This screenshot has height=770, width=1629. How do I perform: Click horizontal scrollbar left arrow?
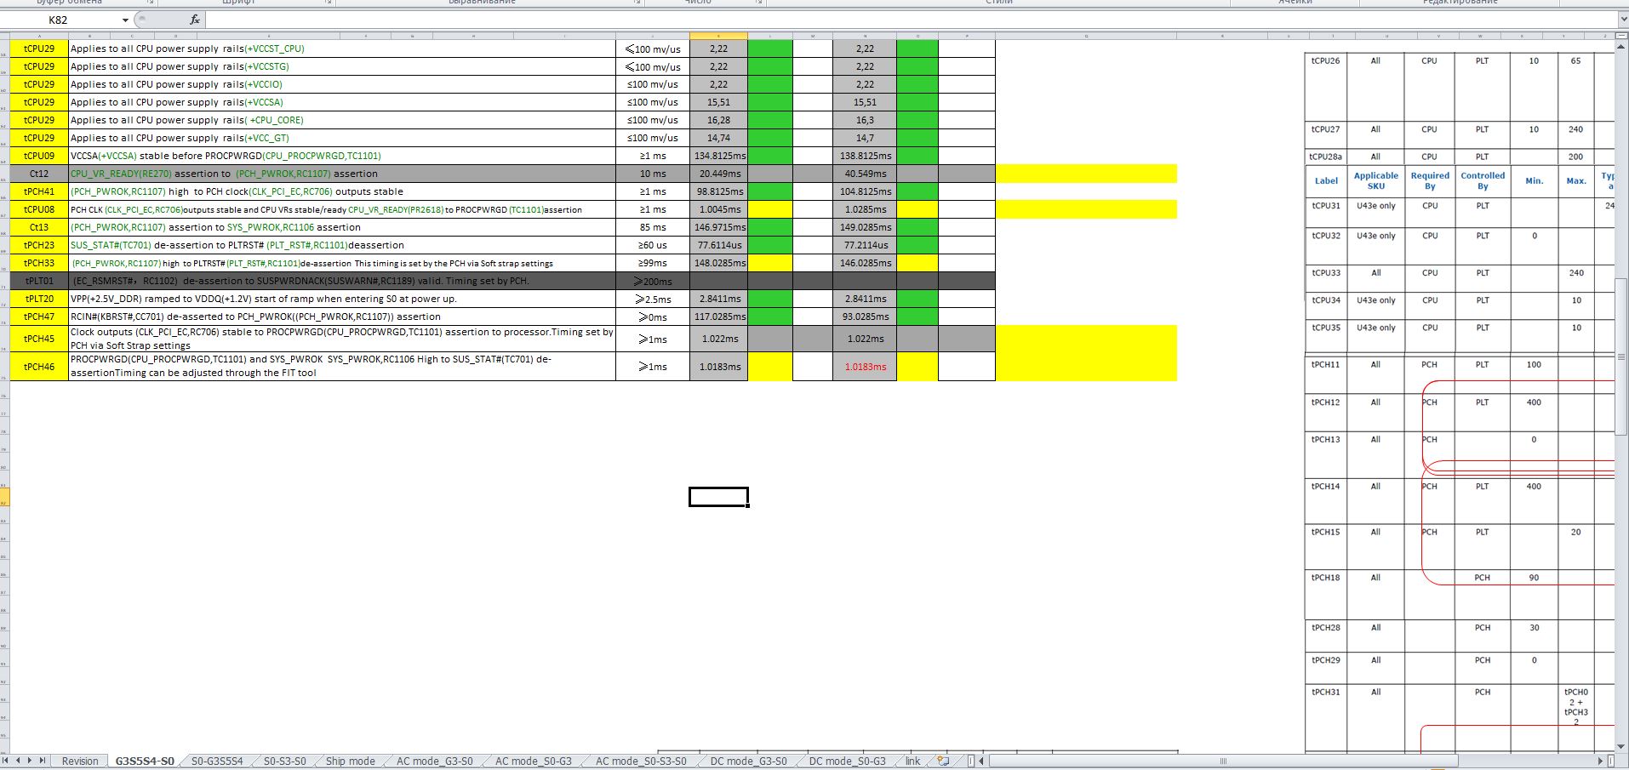coord(981,761)
